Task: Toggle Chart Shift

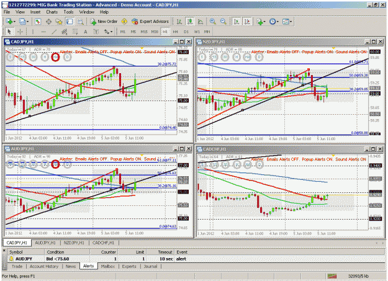Action: (247, 22)
